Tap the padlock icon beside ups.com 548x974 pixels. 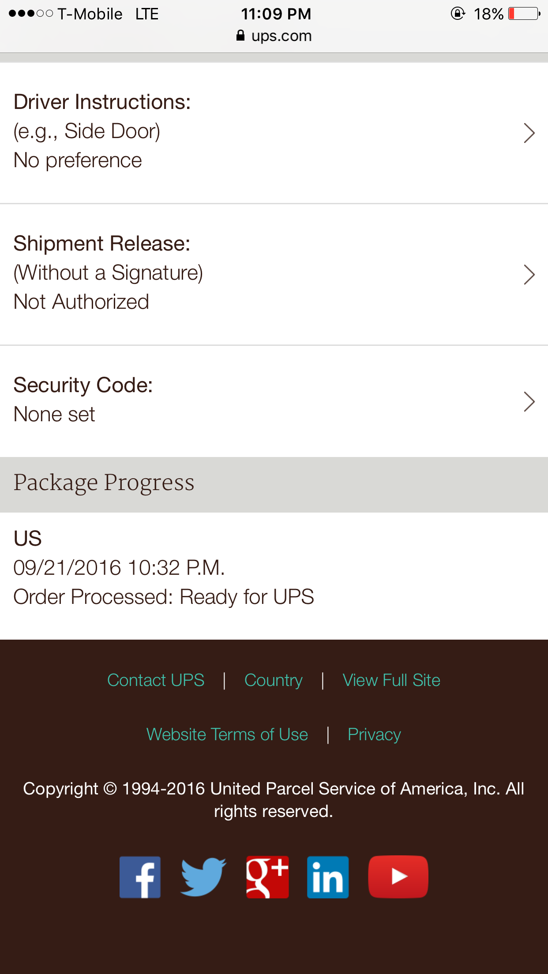(240, 36)
